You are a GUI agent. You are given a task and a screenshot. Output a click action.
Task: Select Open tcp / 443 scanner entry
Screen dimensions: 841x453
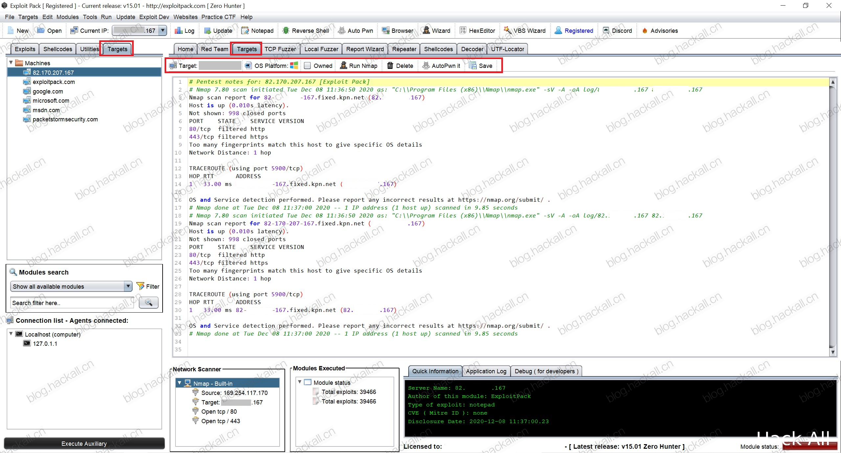pos(220,421)
